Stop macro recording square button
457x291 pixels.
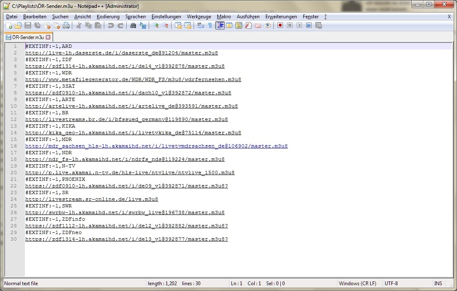(290, 26)
